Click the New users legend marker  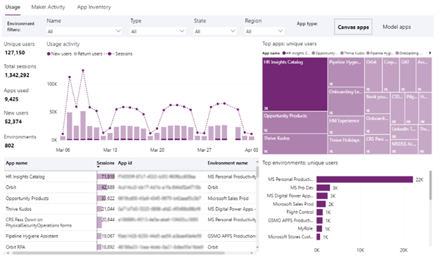point(49,53)
